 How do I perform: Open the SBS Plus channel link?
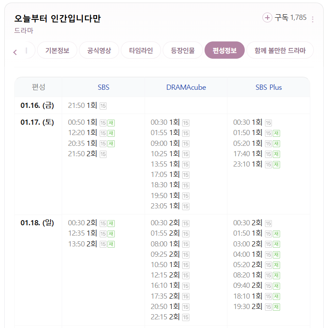coord(268,87)
